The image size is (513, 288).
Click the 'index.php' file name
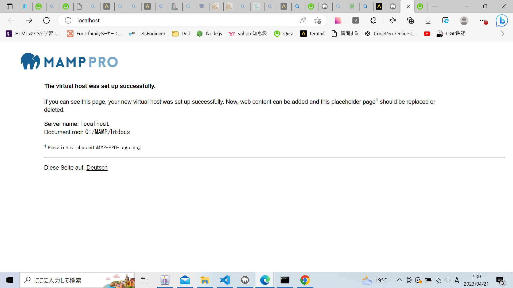pos(72,148)
